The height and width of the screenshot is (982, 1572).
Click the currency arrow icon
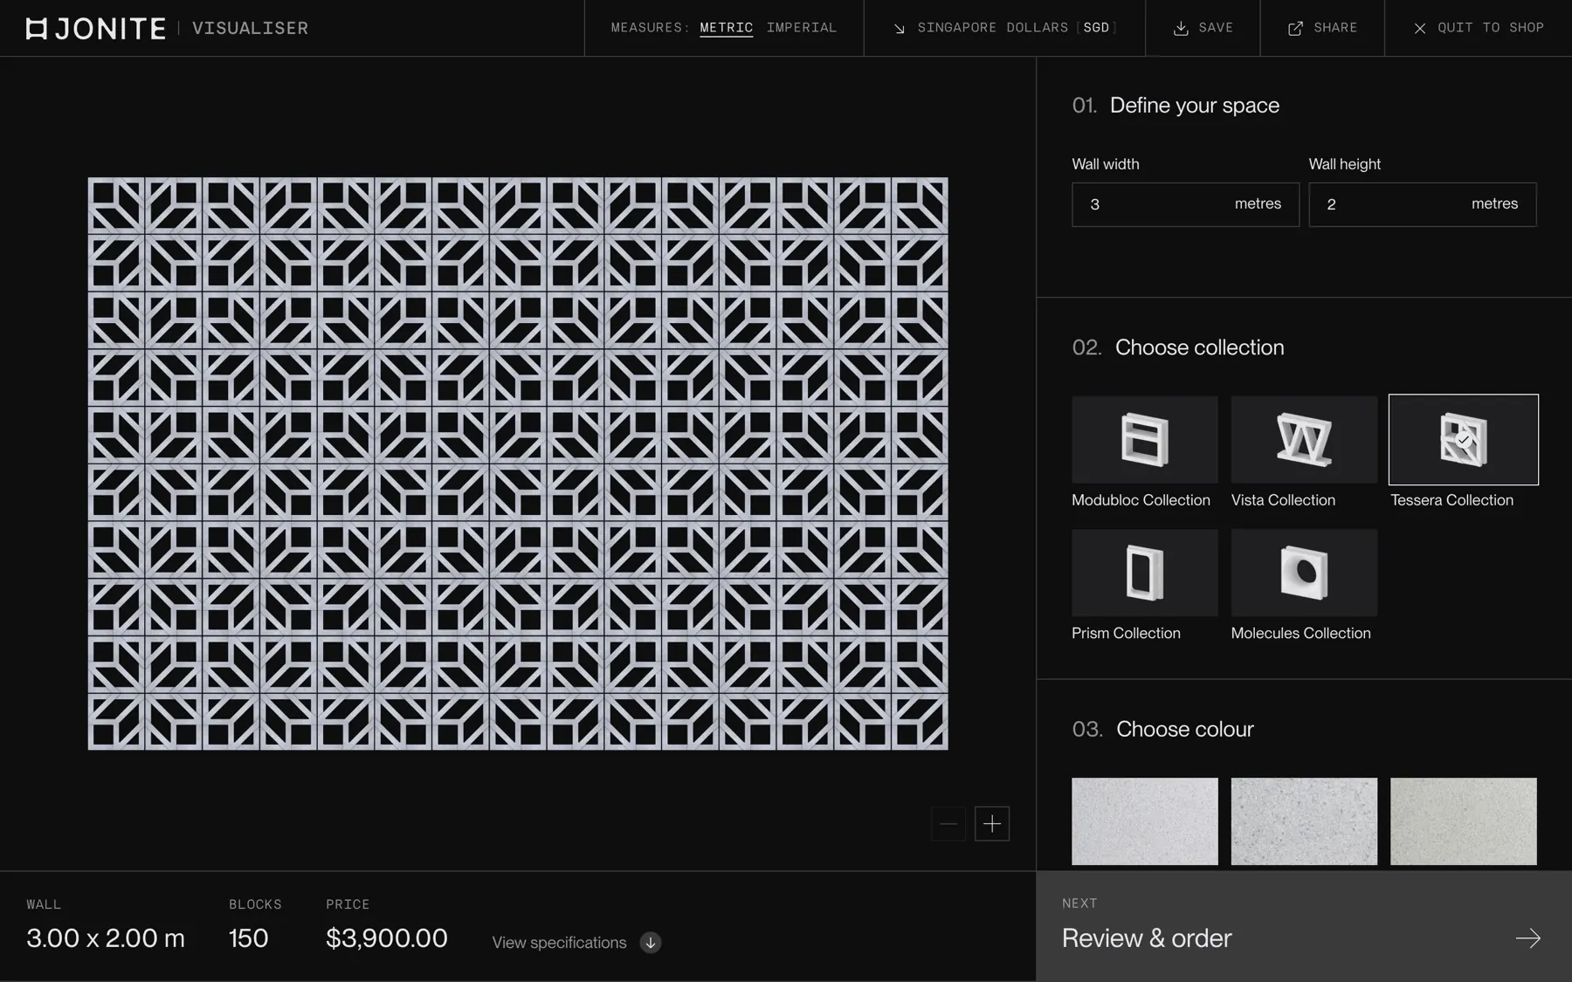(899, 29)
